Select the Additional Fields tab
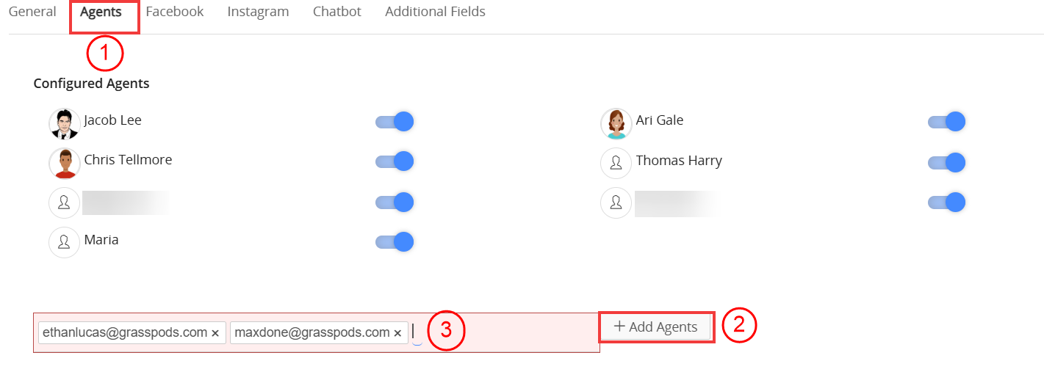 [435, 12]
